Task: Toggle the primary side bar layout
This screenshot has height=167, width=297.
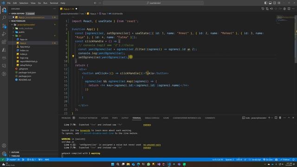Action: (266, 3)
